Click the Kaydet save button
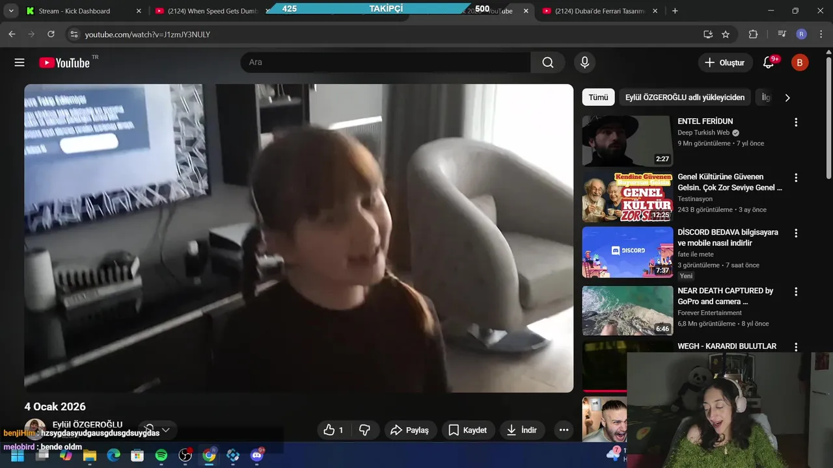Screen dimensions: 833x468 tap(467, 430)
